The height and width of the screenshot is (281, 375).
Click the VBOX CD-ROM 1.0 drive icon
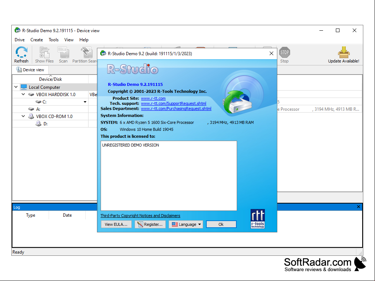(31, 116)
